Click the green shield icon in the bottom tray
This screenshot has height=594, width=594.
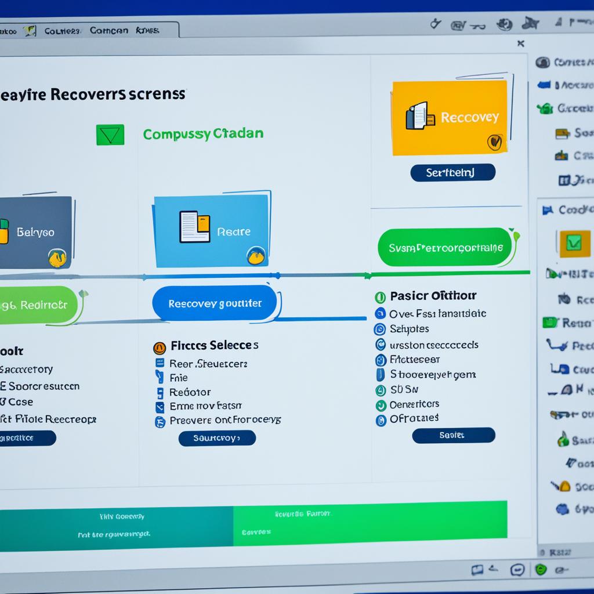pyautogui.click(x=541, y=569)
